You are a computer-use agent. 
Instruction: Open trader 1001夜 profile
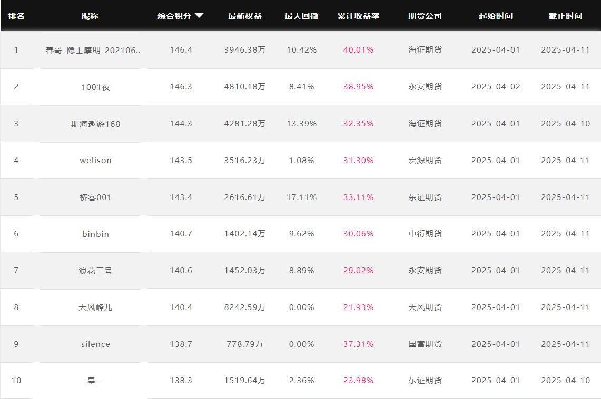95,87
